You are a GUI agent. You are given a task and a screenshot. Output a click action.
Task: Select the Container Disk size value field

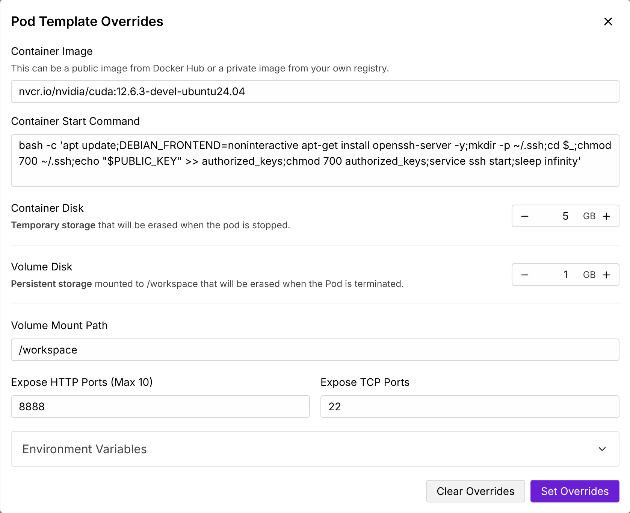tap(556, 216)
